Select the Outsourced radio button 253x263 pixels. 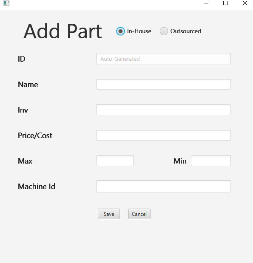coord(164,31)
